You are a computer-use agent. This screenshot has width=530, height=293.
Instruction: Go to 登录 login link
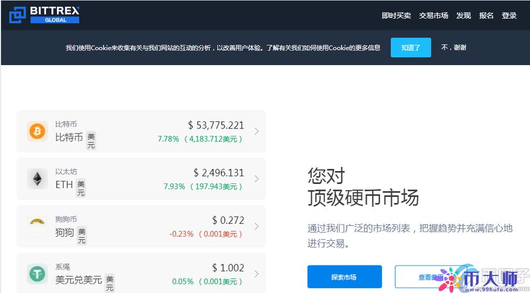coord(509,15)
